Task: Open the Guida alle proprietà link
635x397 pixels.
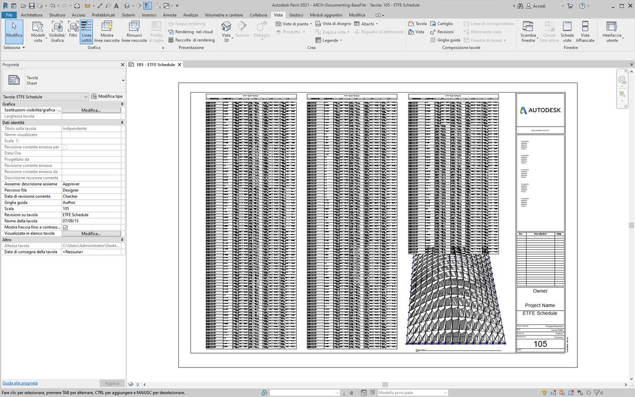Action: [20, 383]
